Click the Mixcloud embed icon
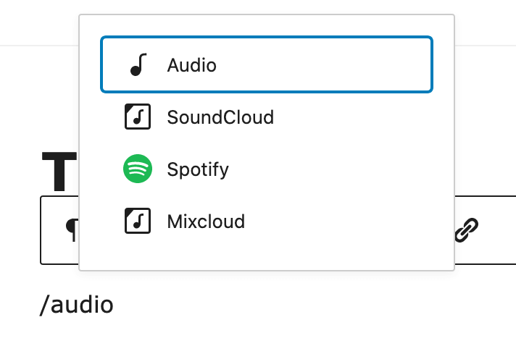The width and height of the screenshot is (516, 346). 138,221
